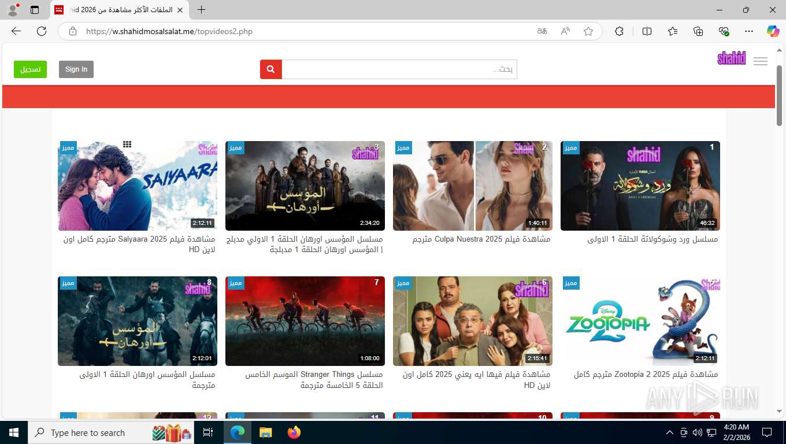This screenshot has height=444, width=786.
Task: Select the shahid 2026 browser tab
Action: pos(119,10)
